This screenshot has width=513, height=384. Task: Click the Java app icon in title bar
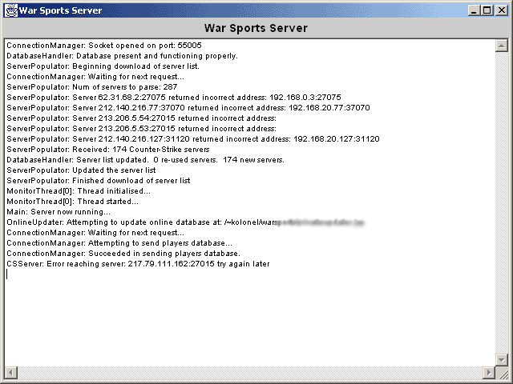point(10,10)
